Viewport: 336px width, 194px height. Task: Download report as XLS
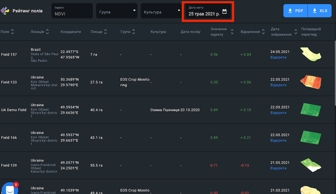click(x=319, y=11)
